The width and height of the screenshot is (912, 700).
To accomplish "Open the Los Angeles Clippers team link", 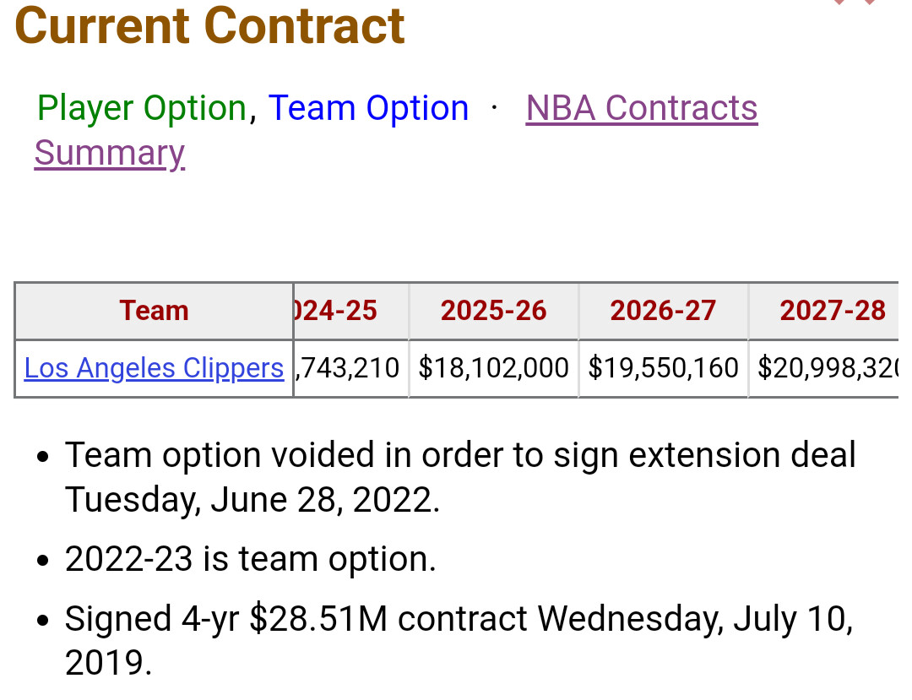I will tap(154, 368).
